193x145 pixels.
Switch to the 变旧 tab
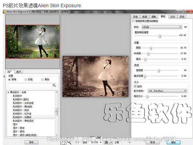182,17
